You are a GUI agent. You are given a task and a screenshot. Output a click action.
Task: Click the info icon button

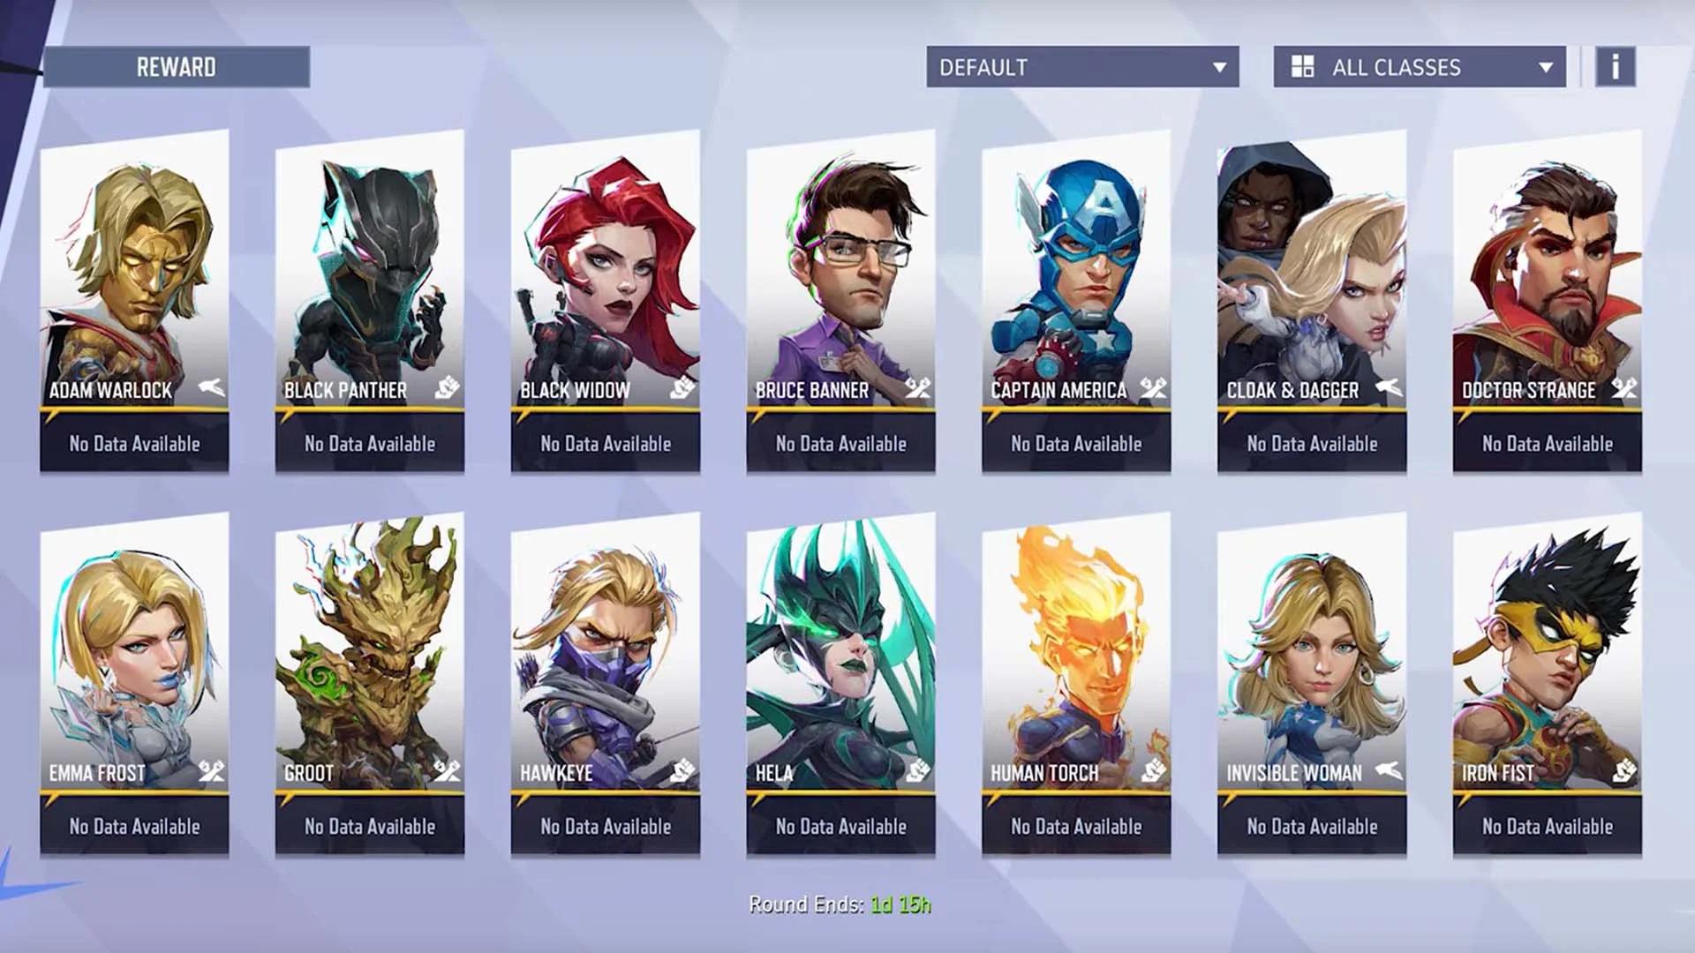(x=1615, y=67)
